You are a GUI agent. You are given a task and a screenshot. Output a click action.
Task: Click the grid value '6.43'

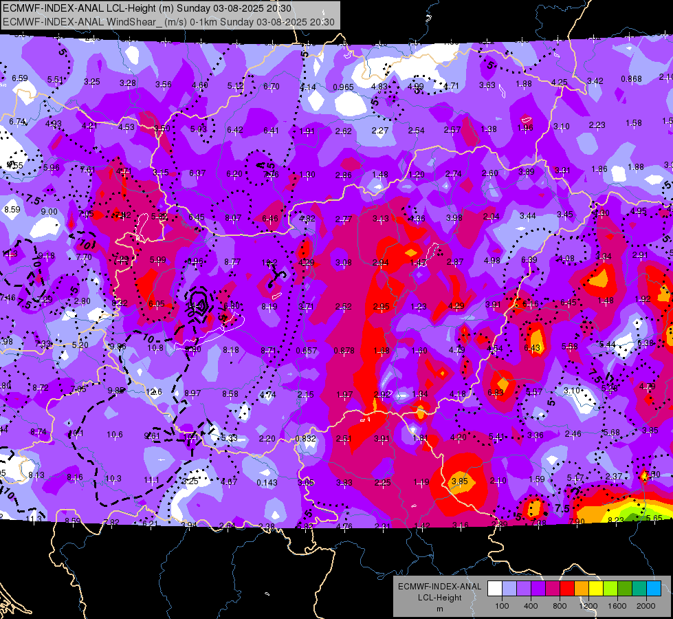pos(532,347)
